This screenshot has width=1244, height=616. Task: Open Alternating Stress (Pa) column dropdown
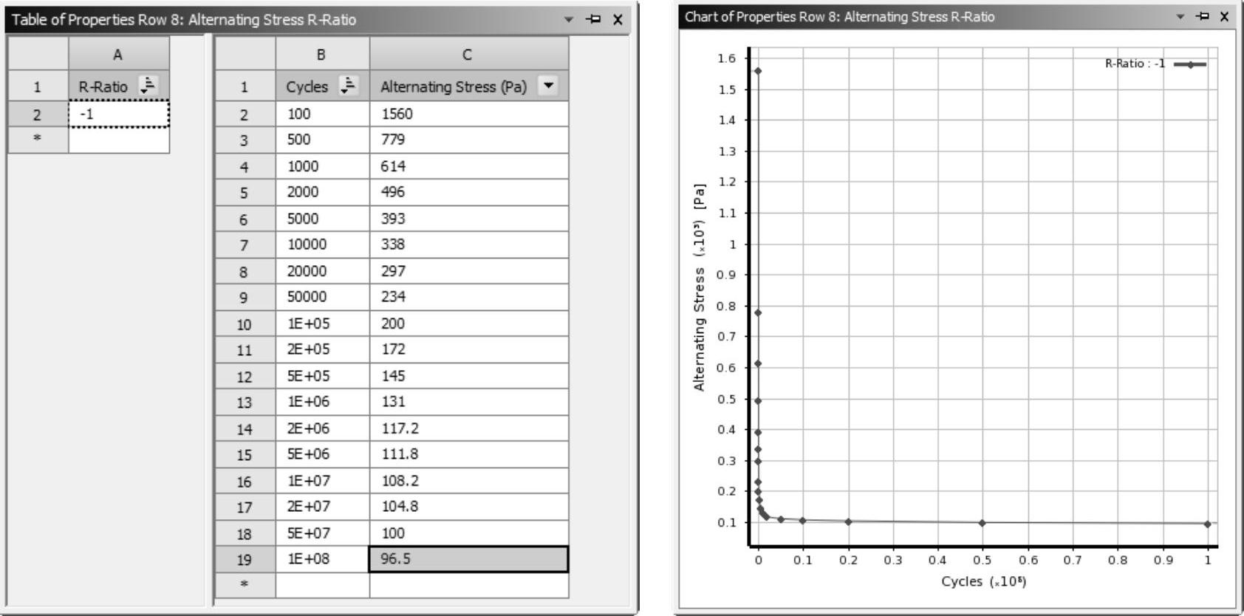pos(548,86)
